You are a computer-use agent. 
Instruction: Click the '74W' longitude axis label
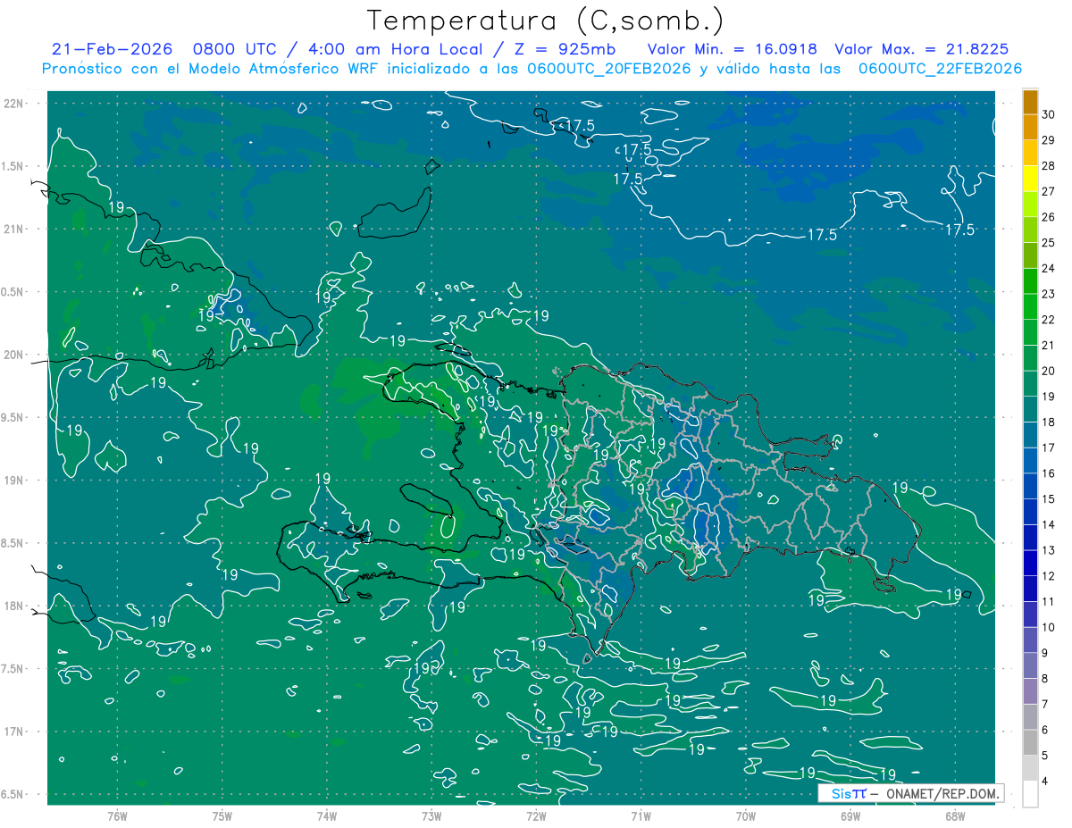tap(327, 816)
